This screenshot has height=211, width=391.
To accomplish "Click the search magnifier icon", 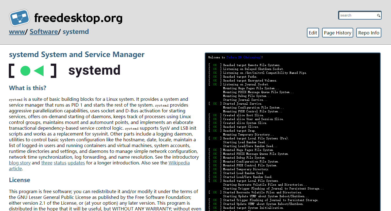I will click(379, 15).
